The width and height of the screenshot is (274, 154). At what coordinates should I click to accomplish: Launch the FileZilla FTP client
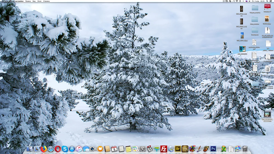(164, 149)
